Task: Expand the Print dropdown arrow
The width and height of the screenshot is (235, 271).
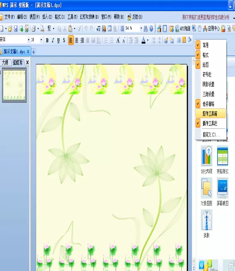Action: 38,29
